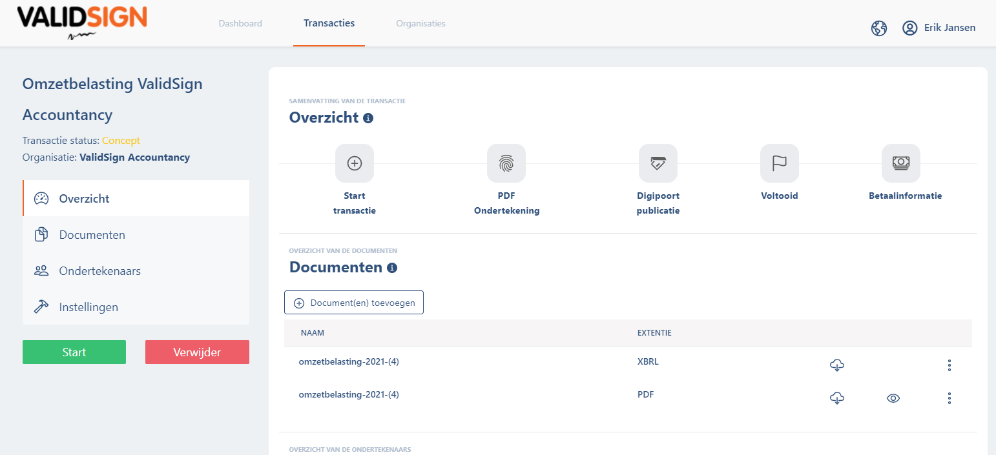Select the Transacties tab

pyautogui.click(x=329, y=23)
